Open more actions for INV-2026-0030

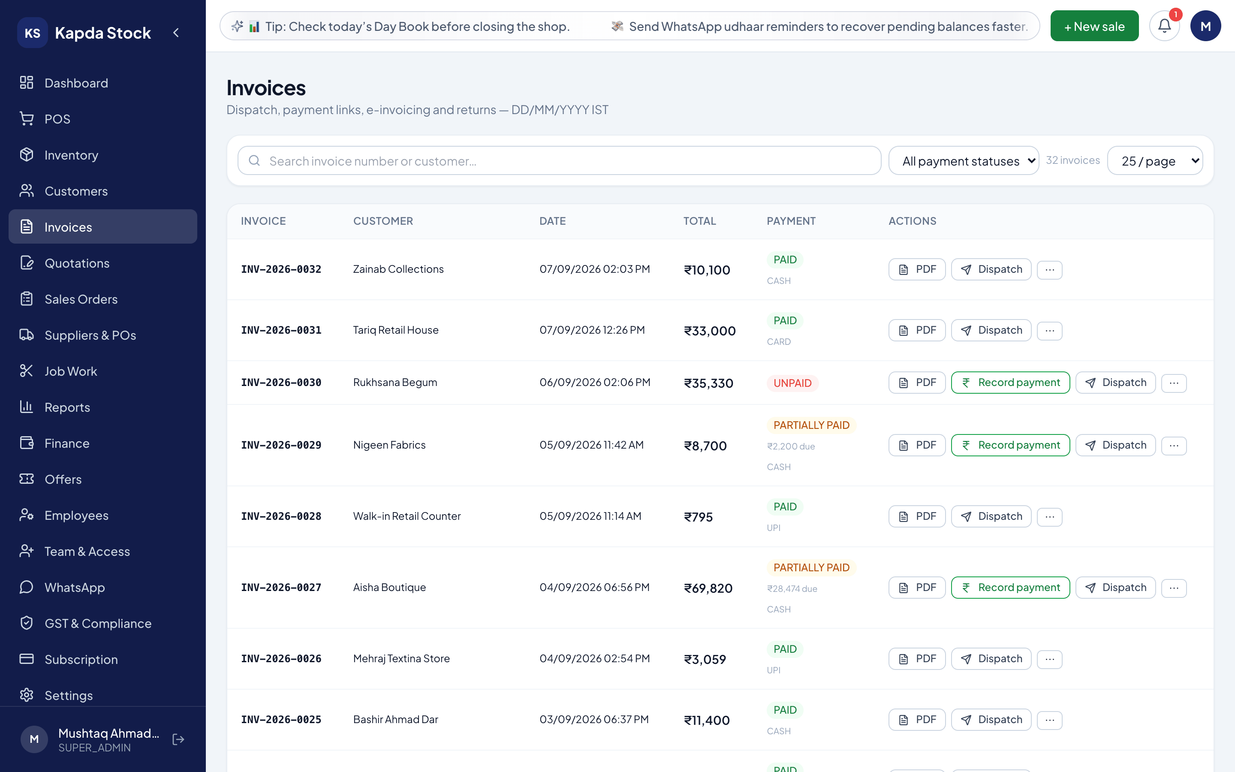point(1174,383)
